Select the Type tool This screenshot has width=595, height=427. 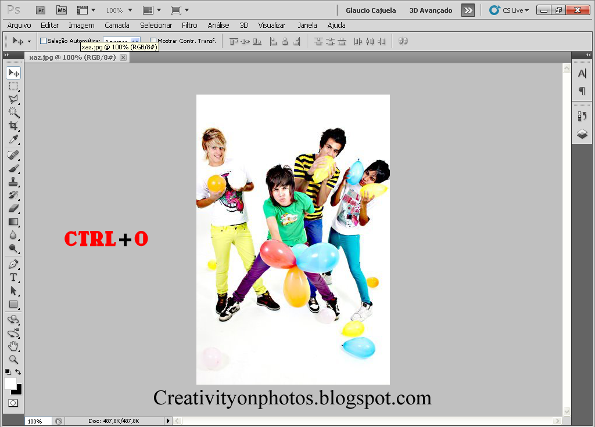tap(13, 277)
